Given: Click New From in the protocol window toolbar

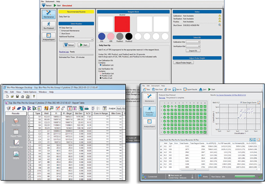Looking at the screenshot, I should point(157,89).
